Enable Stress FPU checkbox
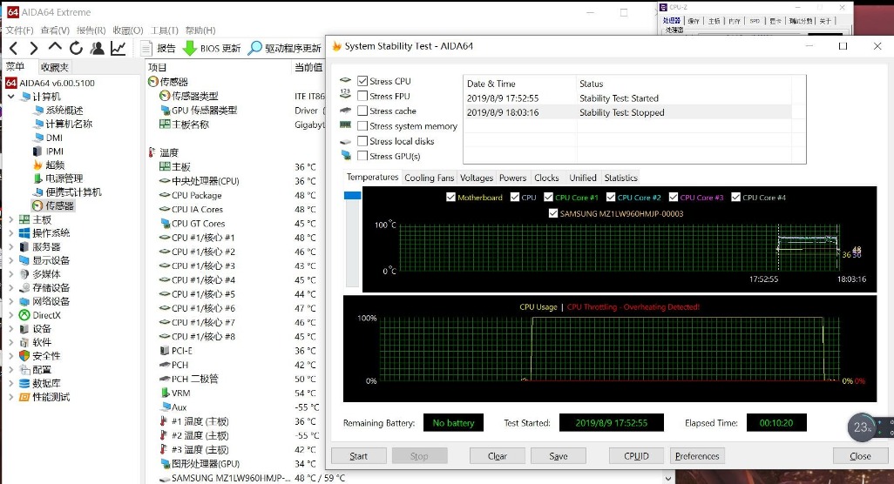Image resolution: width=894 pixels, height=484 pixels. 362,96
